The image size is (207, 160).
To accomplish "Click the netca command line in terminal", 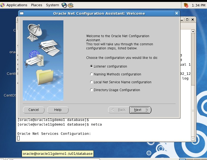I will click(60, 124).
